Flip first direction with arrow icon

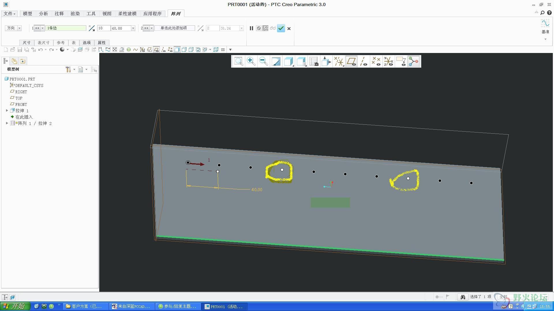91,28
